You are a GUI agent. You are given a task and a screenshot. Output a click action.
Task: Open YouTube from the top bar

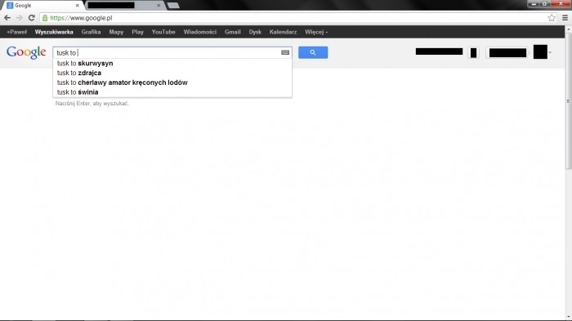[x=163, y=32]
